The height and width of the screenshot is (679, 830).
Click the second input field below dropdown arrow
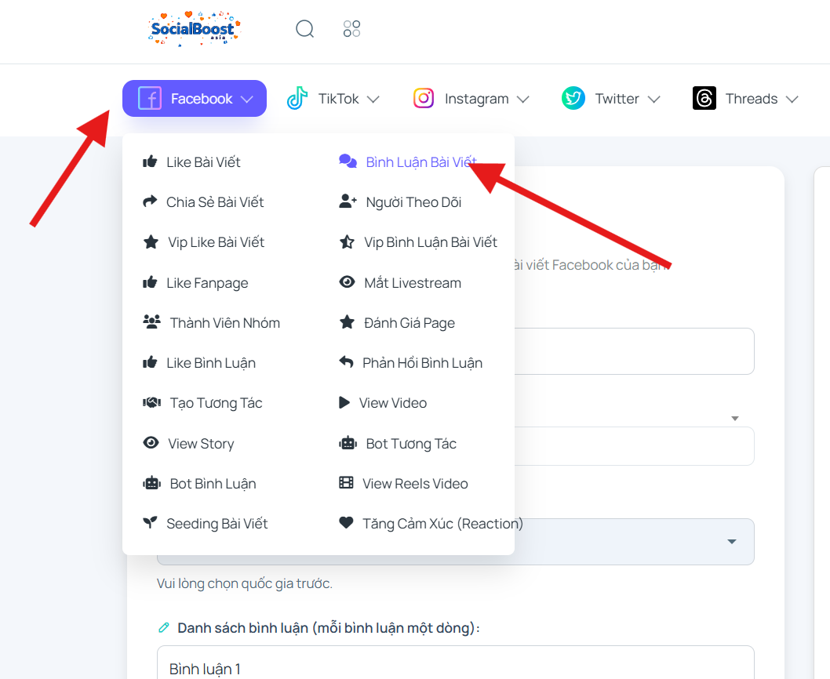click(x=634, y=446)
